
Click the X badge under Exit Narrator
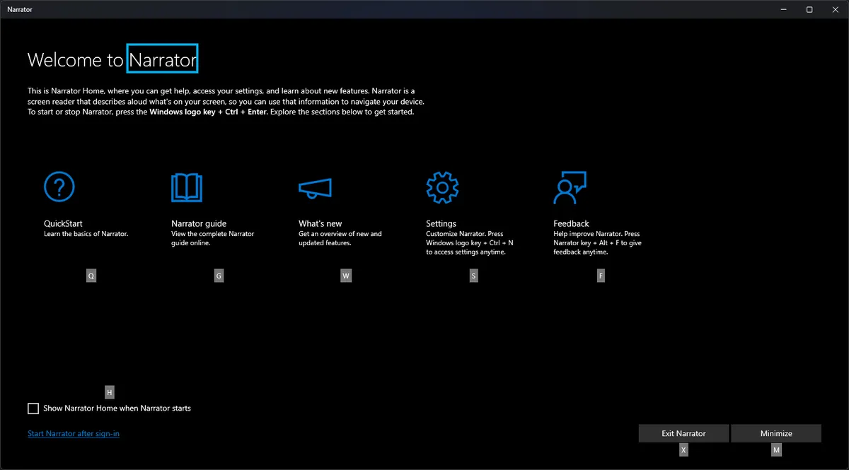point(683,450)
